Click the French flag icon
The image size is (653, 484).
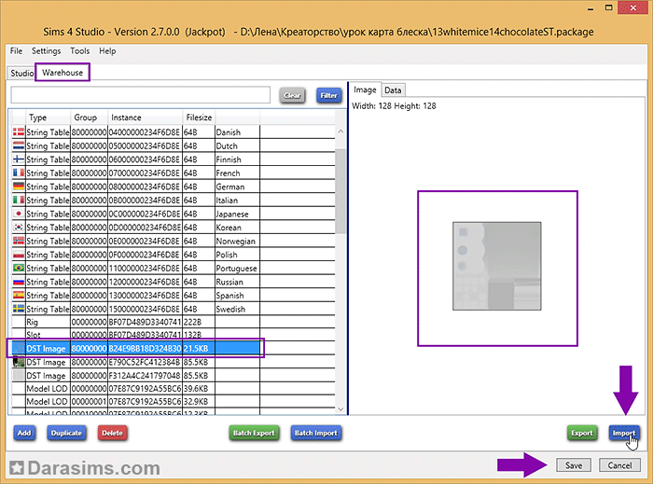(x=18, y=173)
